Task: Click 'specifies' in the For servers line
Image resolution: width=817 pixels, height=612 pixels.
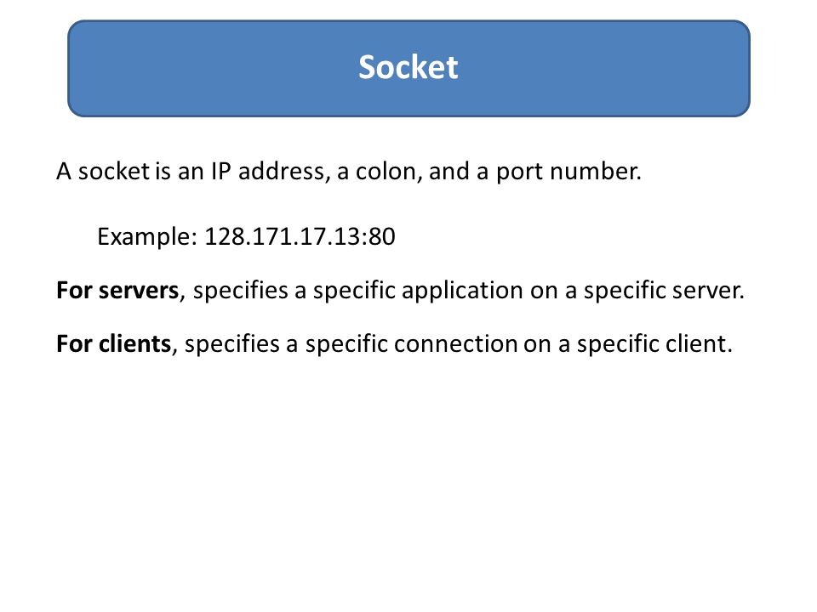Action: click(x=240, y=291)
